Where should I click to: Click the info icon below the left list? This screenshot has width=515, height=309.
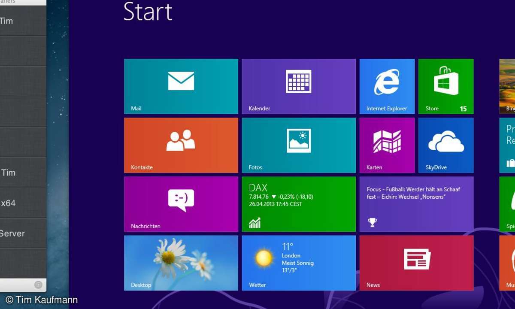(x=38, y=285)
